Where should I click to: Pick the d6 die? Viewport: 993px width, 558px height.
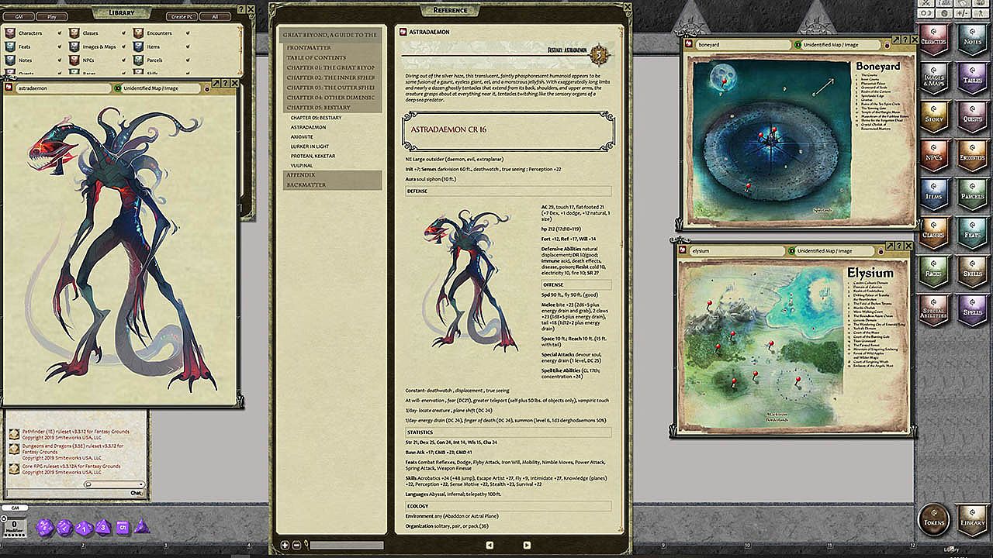[x=122, y=527]
